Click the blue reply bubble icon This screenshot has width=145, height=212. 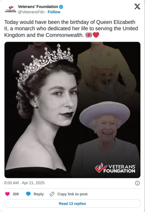point(28,194)
